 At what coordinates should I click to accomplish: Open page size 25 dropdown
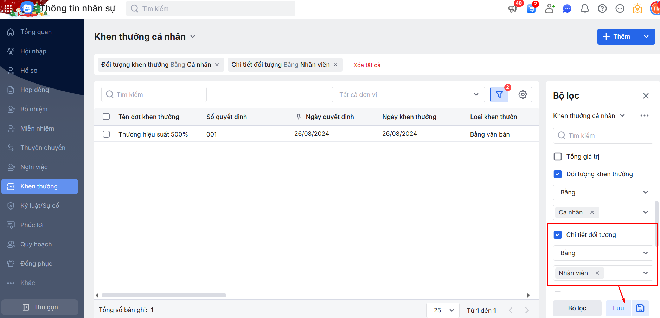(x=443, y=310)
